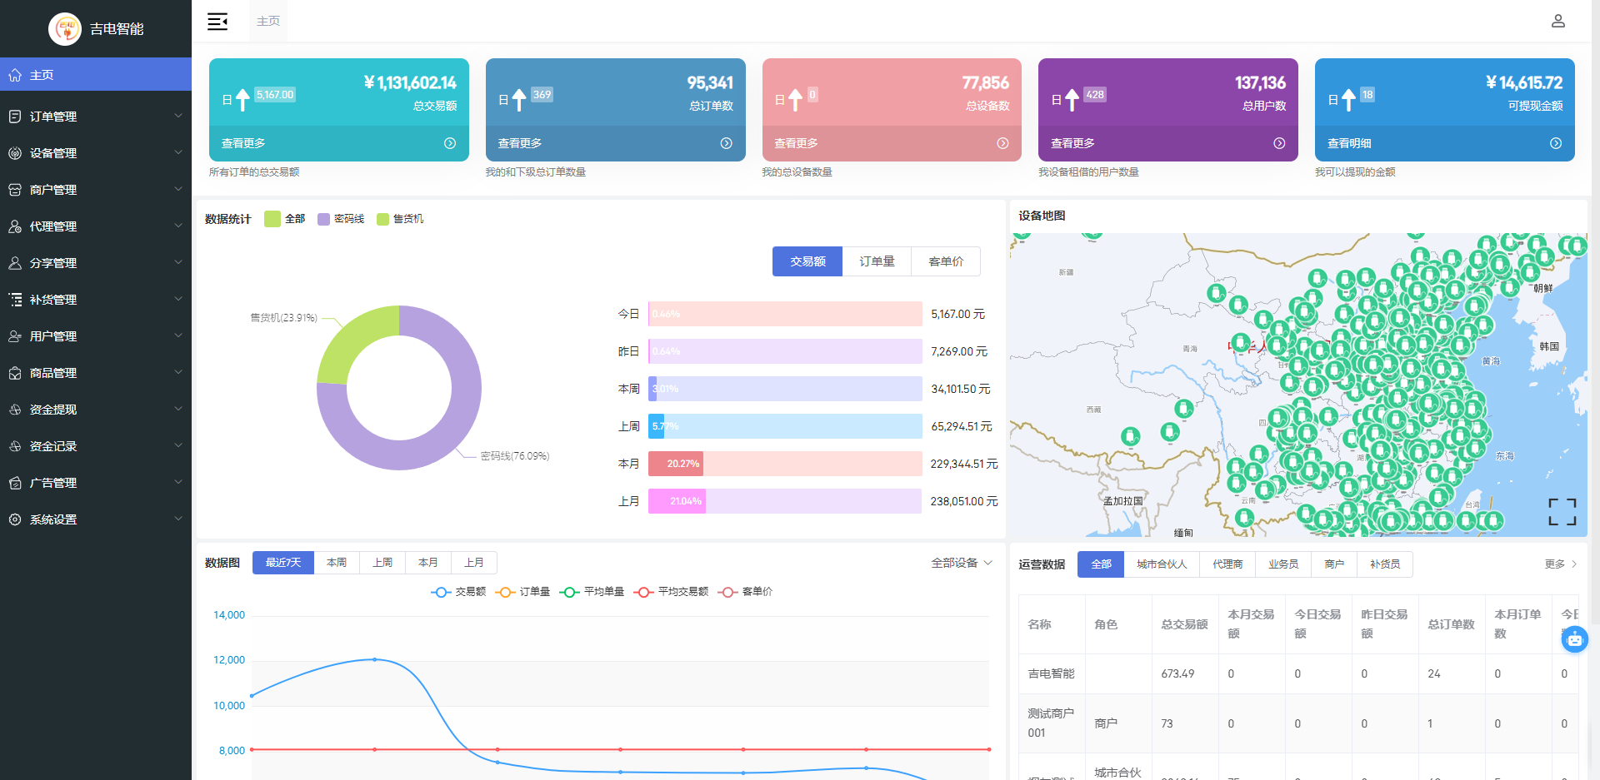This screenshot has height=780, width=1600.
Task: Open 更多 link in 运营数据
Action: 1561,564
